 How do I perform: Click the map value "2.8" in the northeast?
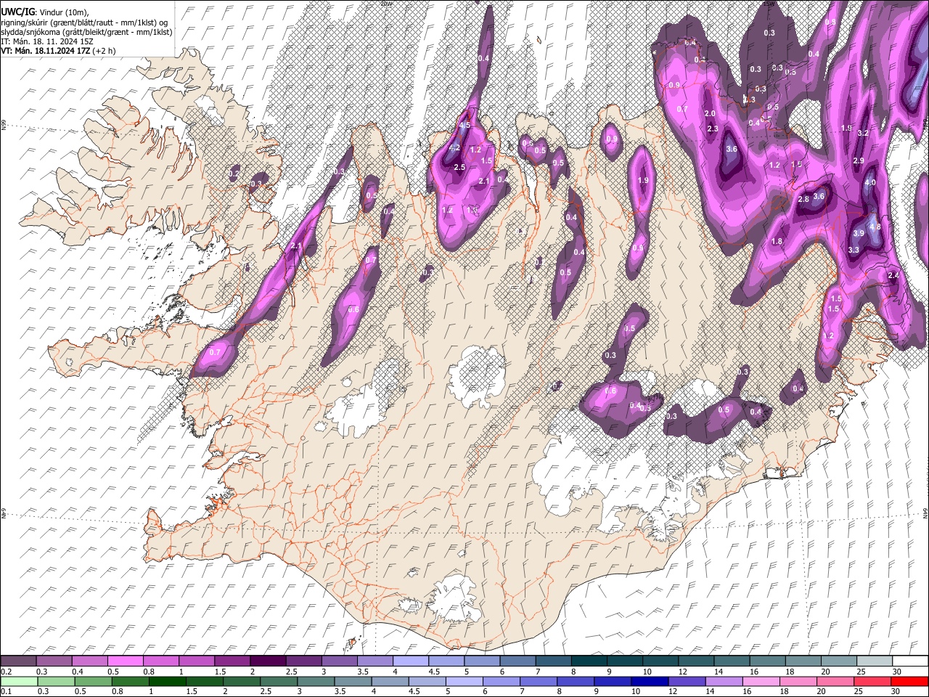click(x=803, y=199)
